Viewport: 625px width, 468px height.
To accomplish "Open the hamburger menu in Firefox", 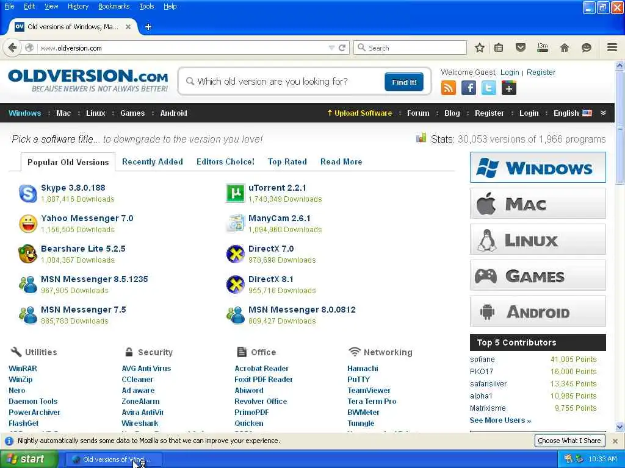I will coord(612,48).
